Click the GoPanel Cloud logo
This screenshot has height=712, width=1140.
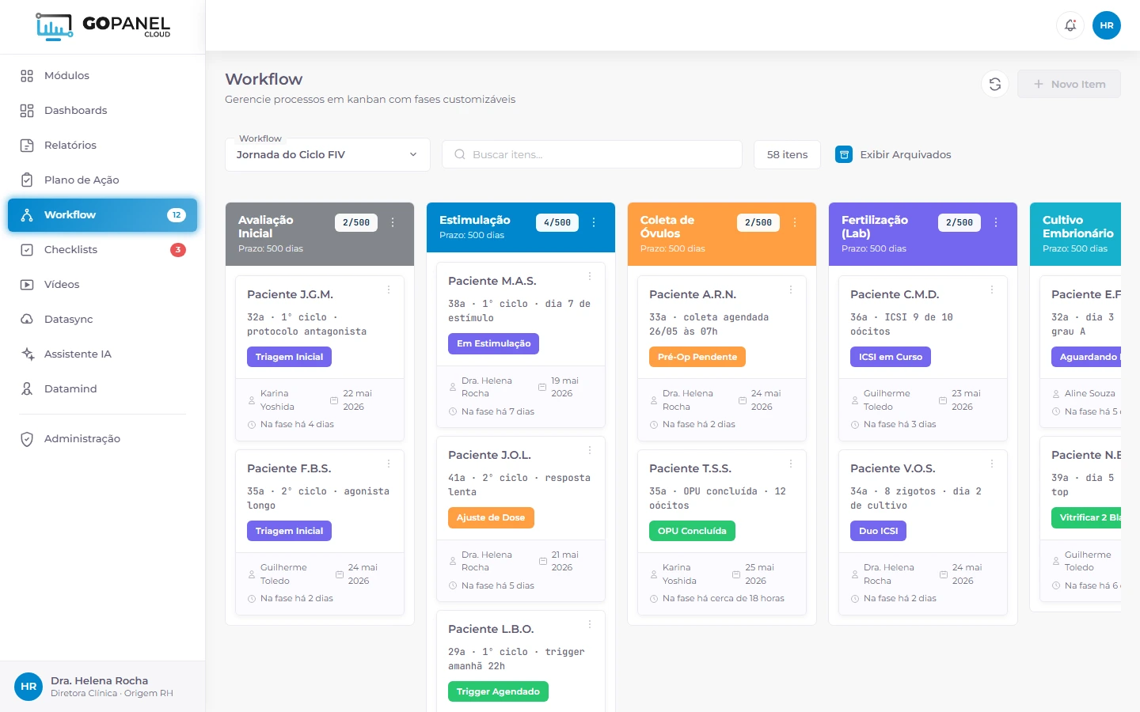(103, 26)
